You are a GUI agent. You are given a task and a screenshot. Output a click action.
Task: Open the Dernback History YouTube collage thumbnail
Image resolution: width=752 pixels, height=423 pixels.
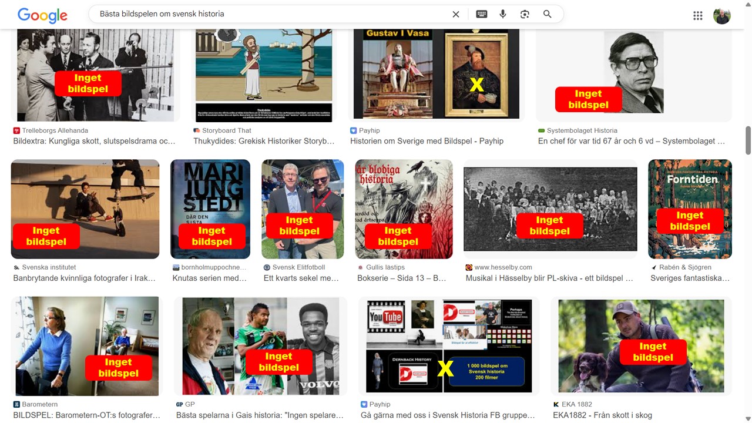tap(449, 346)
